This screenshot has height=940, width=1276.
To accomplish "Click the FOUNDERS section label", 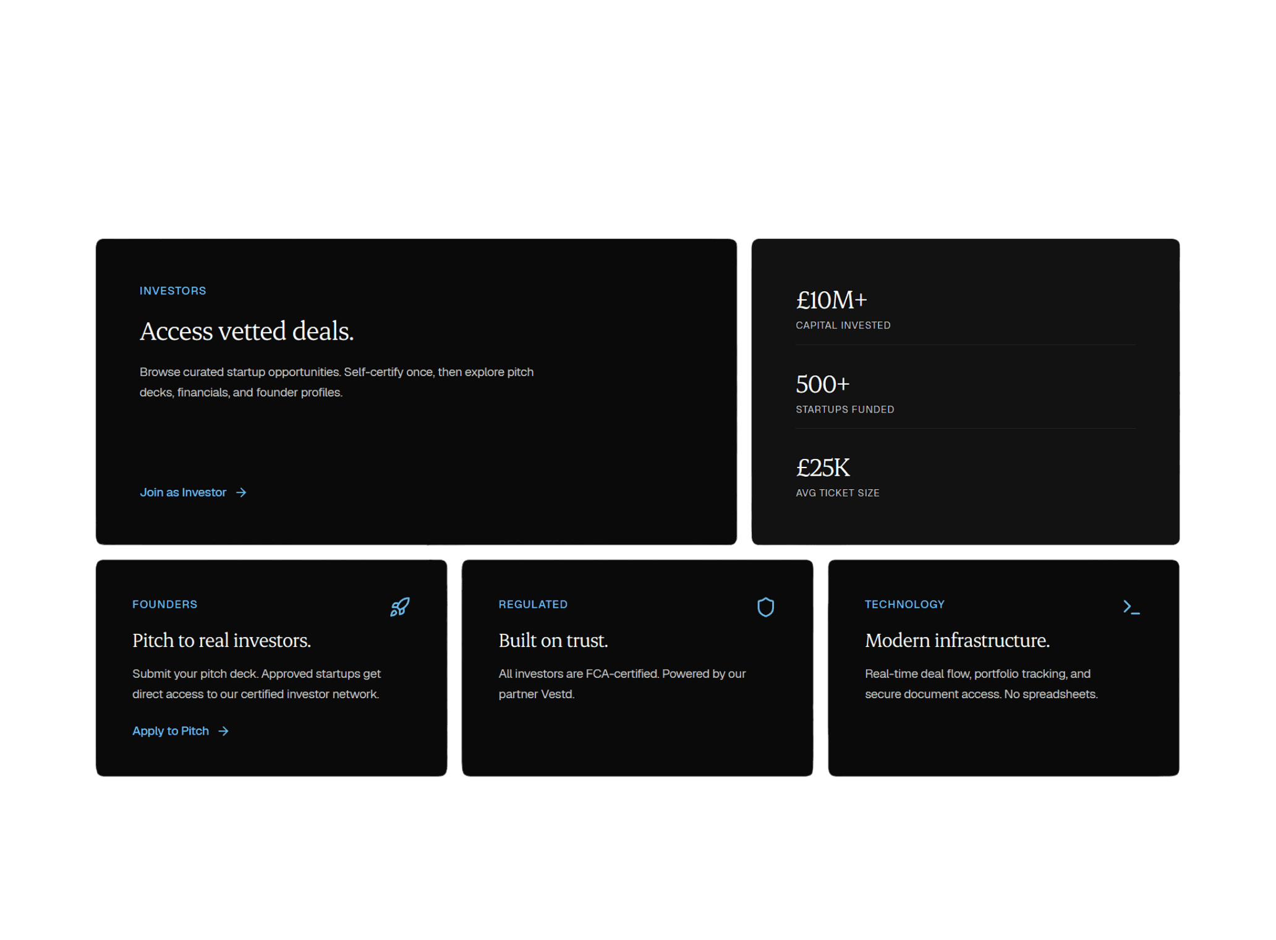I will (164, 604).
